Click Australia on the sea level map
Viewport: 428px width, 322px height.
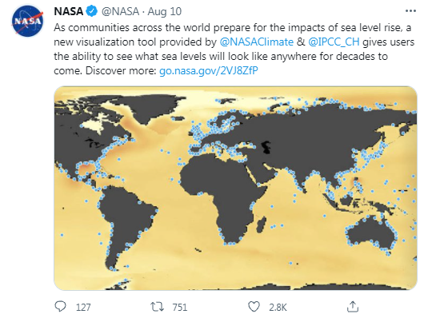(370, 235)
